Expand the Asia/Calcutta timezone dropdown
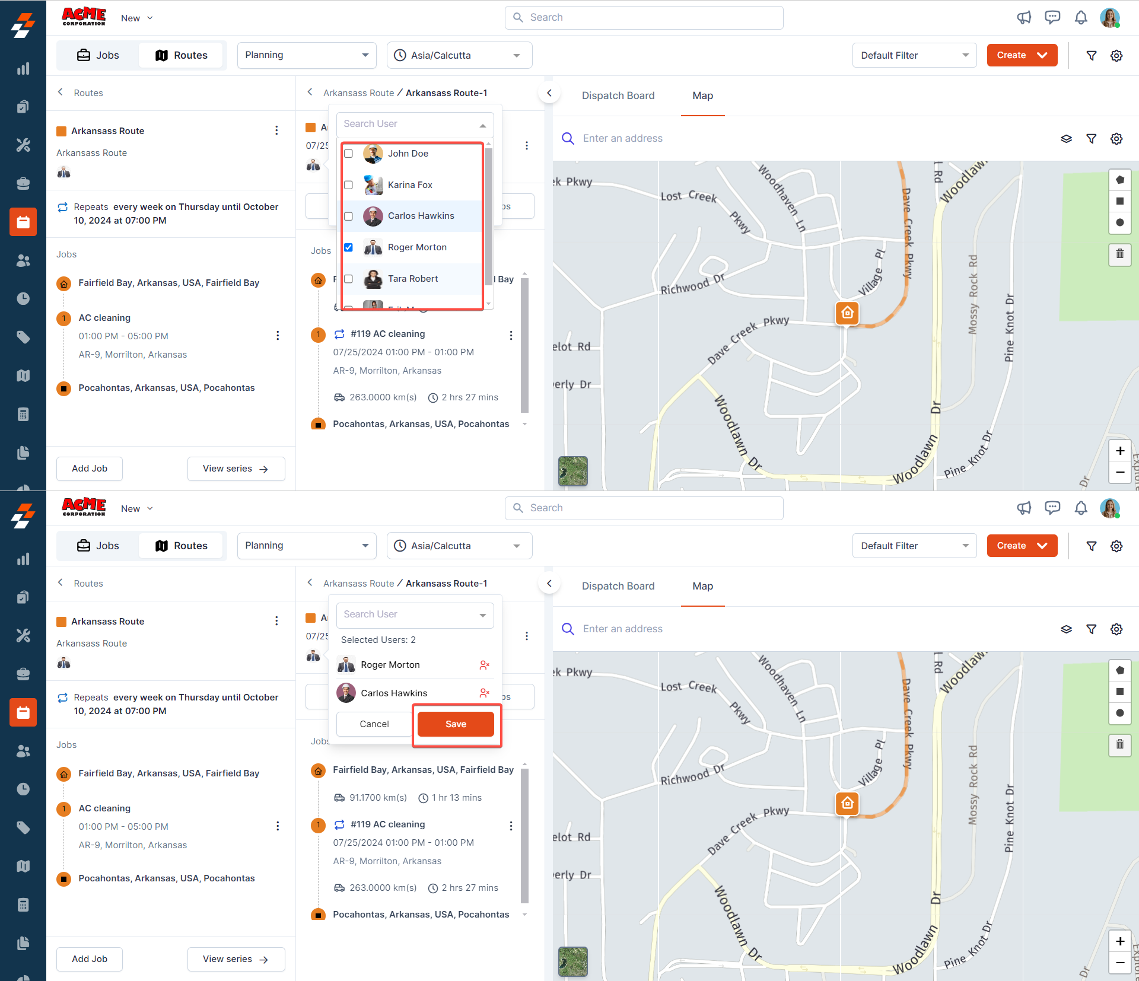The width and height of the screenshot is (1139, 981). [x=459, y=55]
